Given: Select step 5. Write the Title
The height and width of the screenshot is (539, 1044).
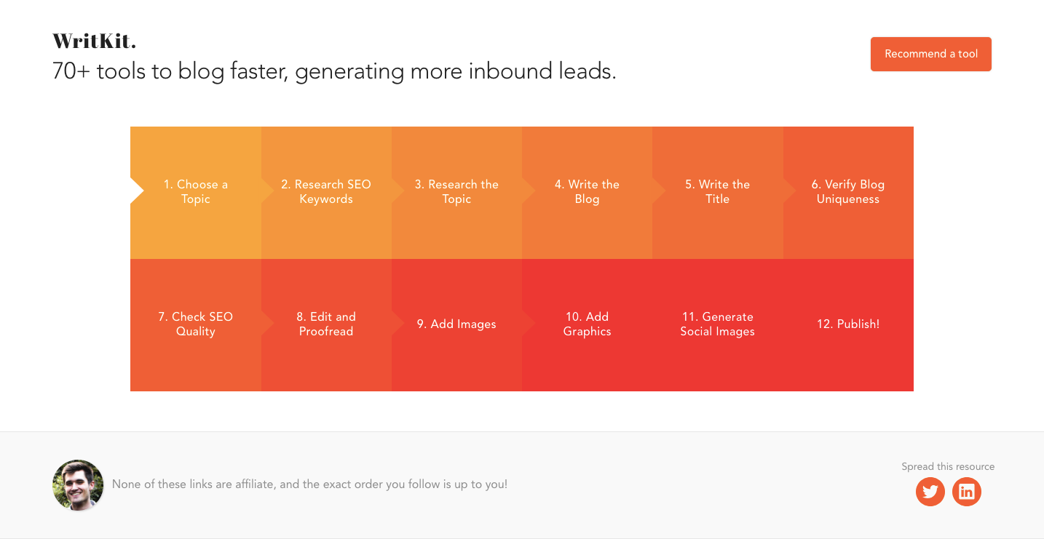Looking at the screenshot, I should pyautogui.click(x=717, y=192).
